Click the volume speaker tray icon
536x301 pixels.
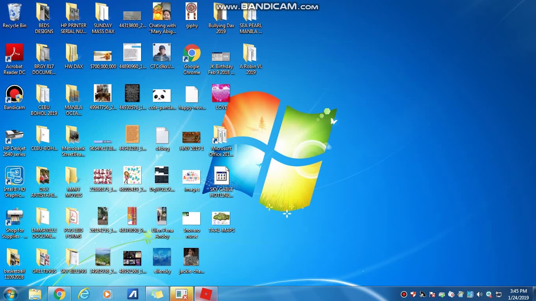[479, 294]
